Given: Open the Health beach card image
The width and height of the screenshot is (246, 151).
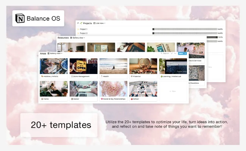Looking at the screenshot, I should 113,66.
